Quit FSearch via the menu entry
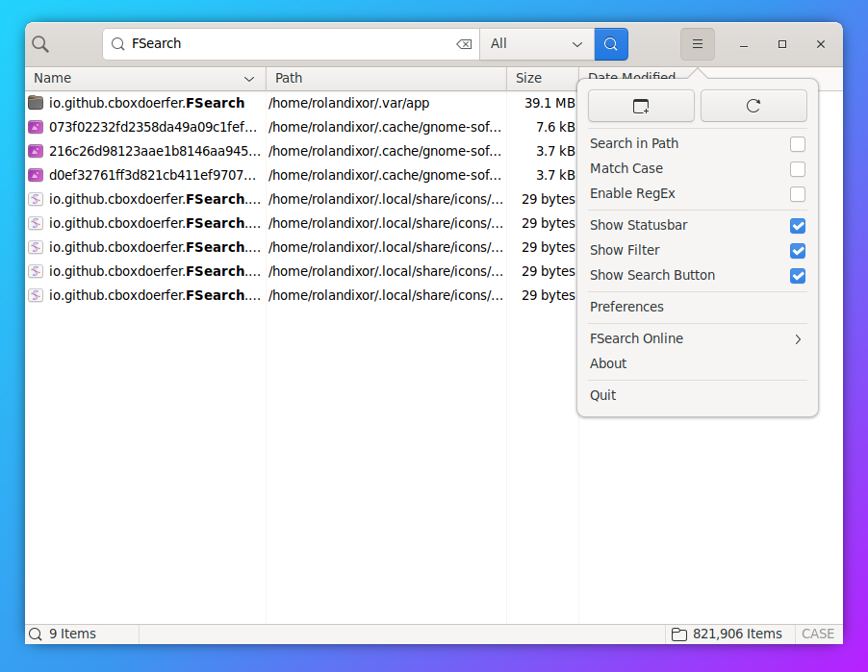868x672 pixels. click(x=603, y=394)
